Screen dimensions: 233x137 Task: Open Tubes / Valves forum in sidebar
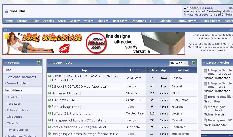17,110
